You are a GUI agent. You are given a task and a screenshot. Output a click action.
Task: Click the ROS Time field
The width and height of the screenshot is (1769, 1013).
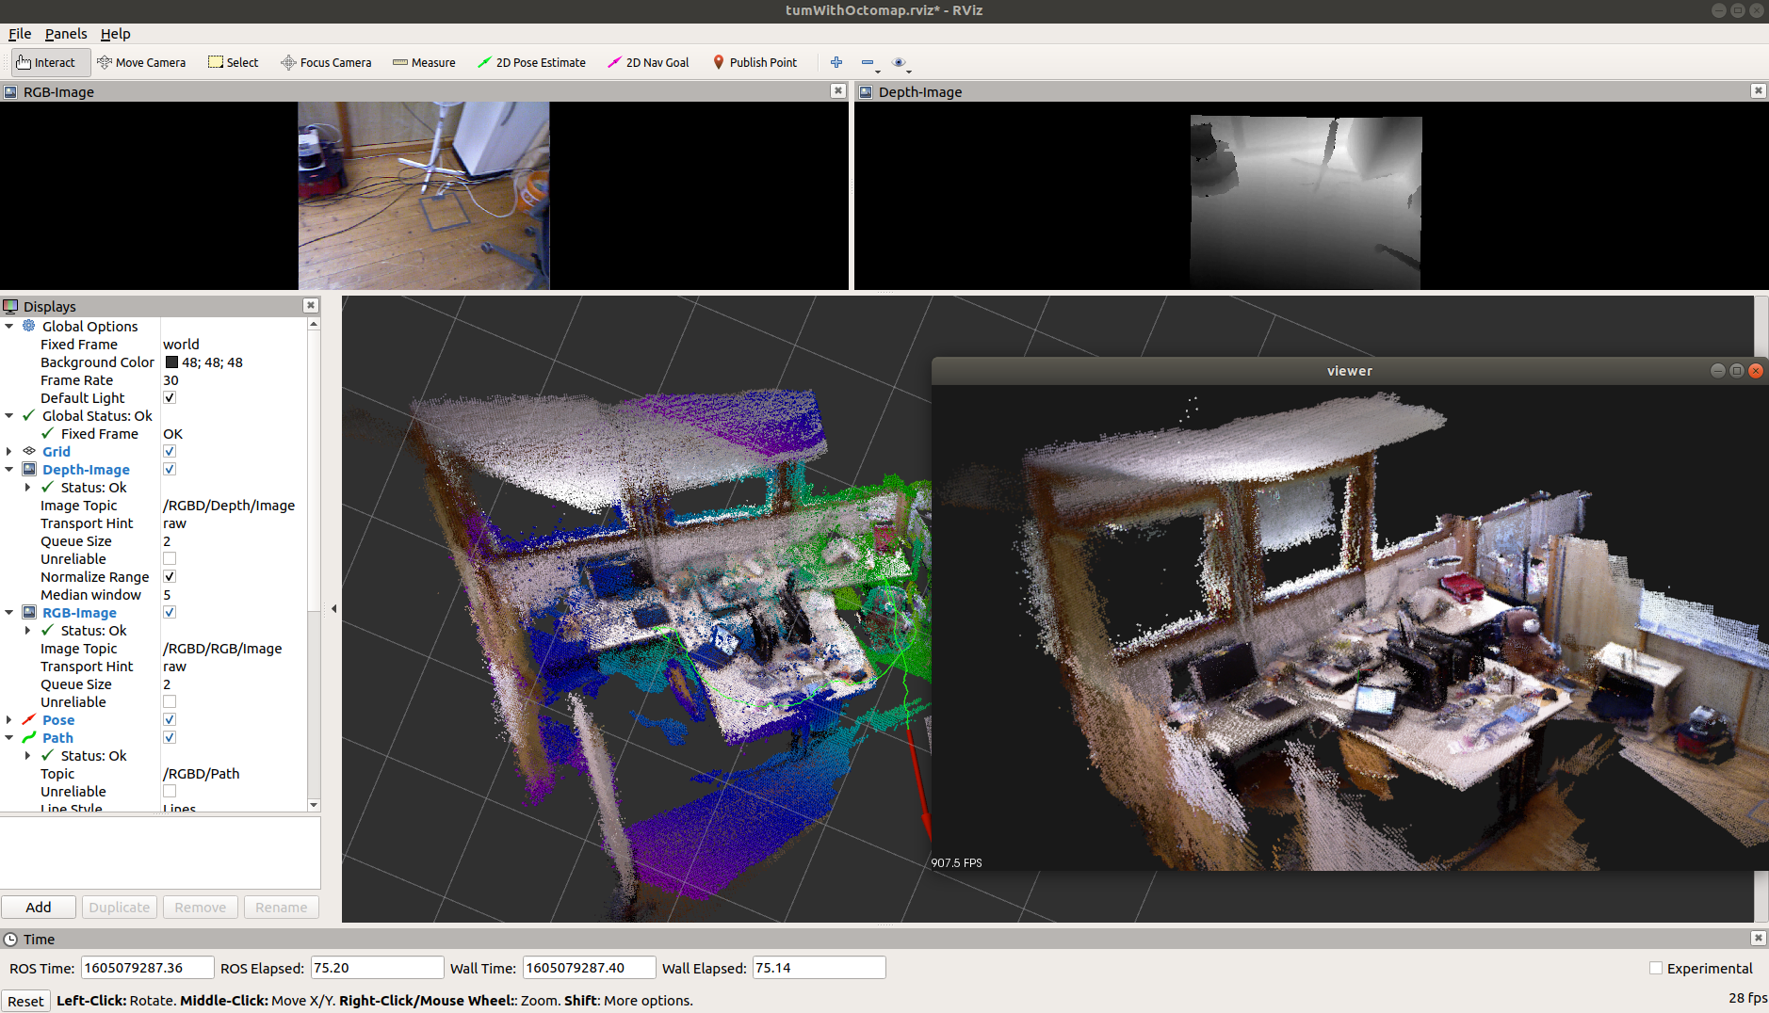147,968
